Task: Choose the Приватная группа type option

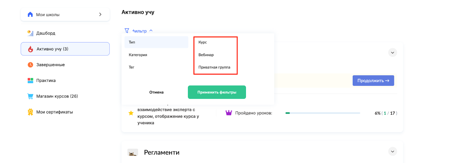Action: point(214,67)
